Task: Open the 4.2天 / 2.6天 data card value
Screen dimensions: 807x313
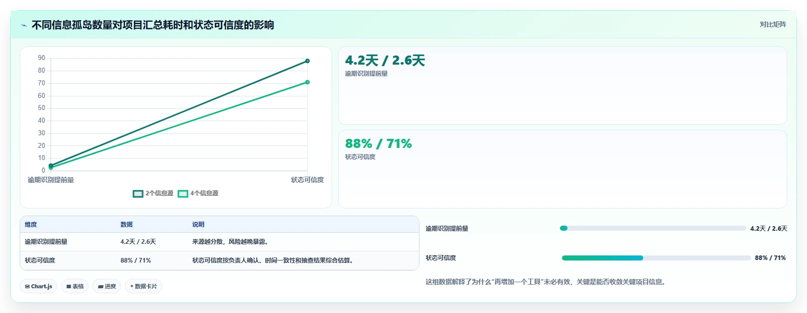Action: coord(385,61)
